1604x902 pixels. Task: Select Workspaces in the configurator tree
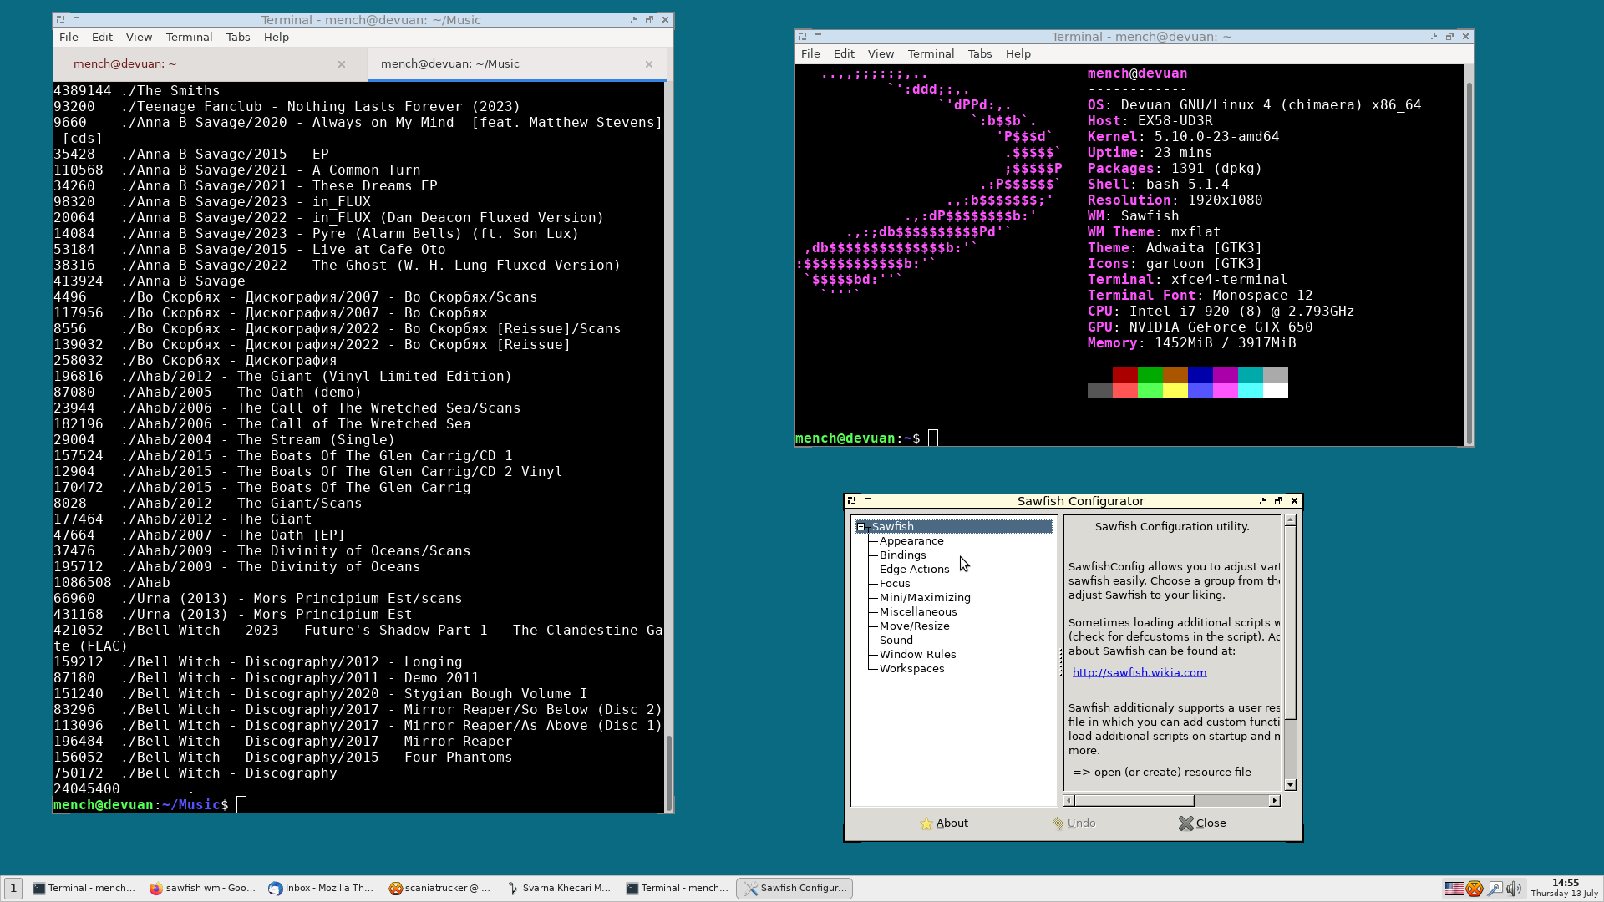tap(911, 669)
